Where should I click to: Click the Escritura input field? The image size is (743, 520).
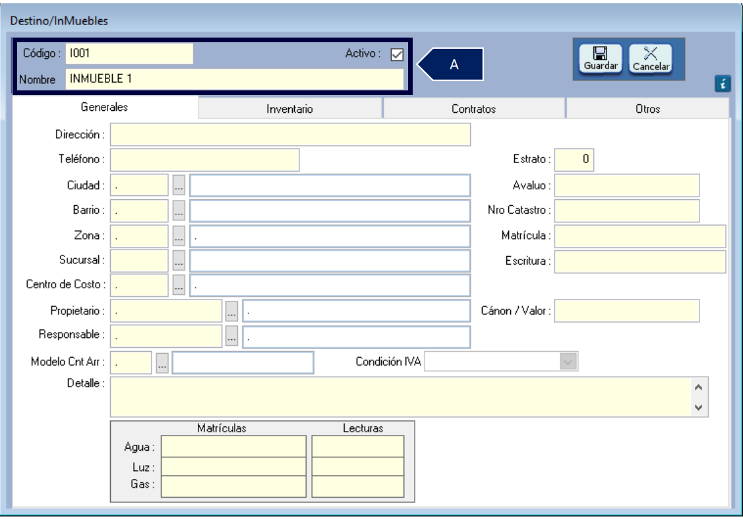(x=640, y=261)
